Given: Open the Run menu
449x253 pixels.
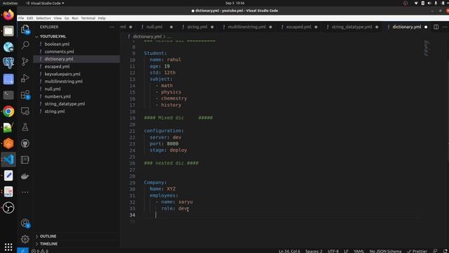Looking at the screenshot, I should tap(75, 18).
